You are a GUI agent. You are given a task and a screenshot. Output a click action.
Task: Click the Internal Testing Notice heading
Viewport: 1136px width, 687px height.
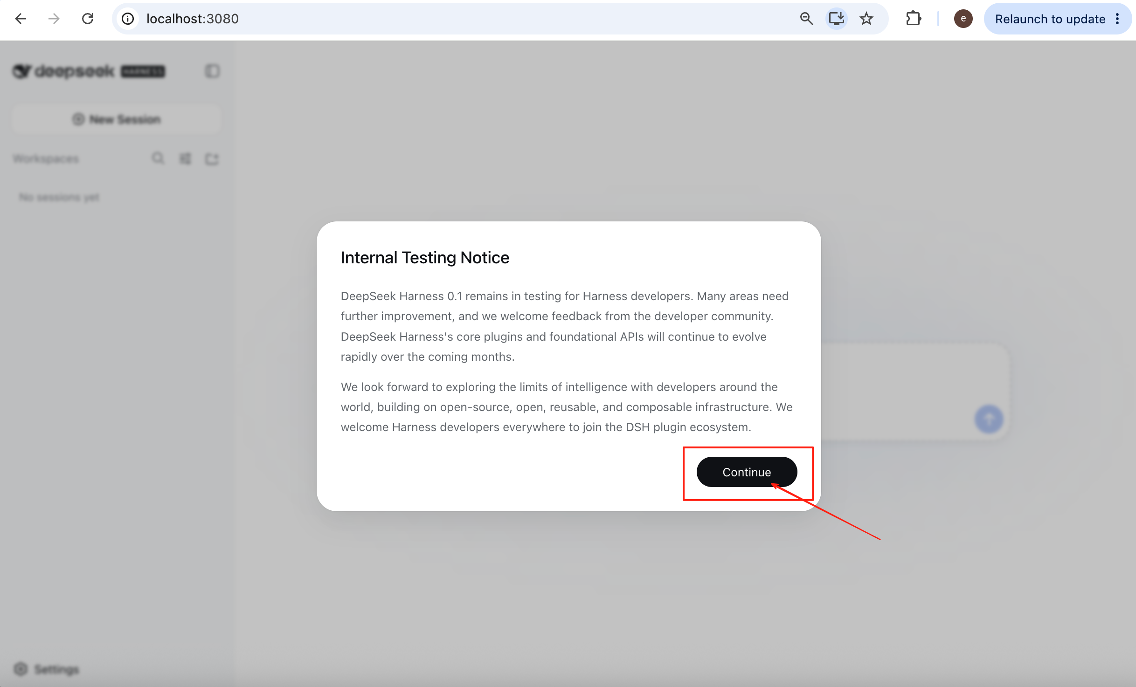click(425, 257)
